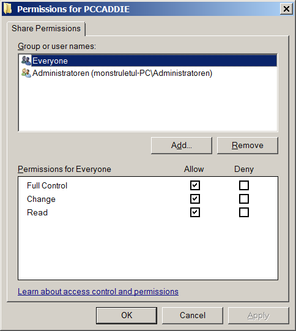
Task: Uncheck Allow for Change permission
Action: click(x=194, y=199)
